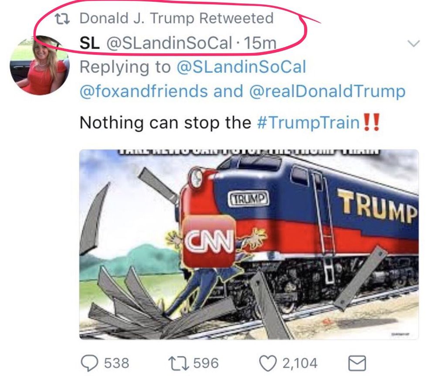The width and height of the screenshot is (427, 383).
Task: Open the tweet options chevron menu
Action: (x=413, y=43)
